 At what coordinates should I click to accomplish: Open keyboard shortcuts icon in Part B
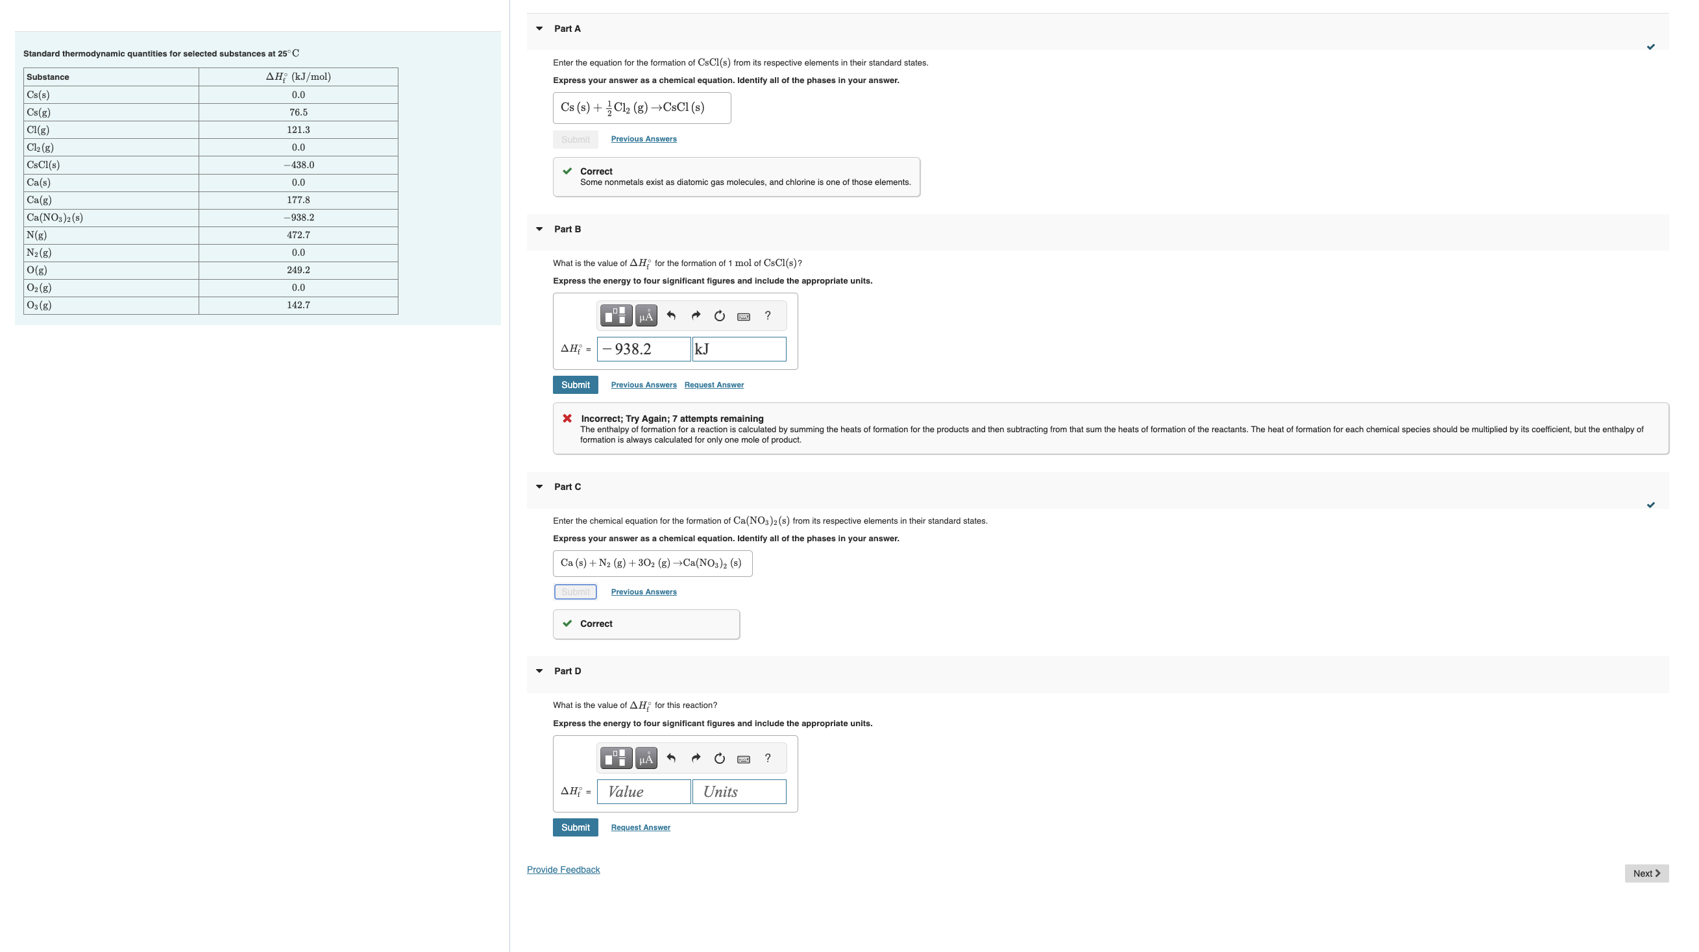(x=743, y=317)
